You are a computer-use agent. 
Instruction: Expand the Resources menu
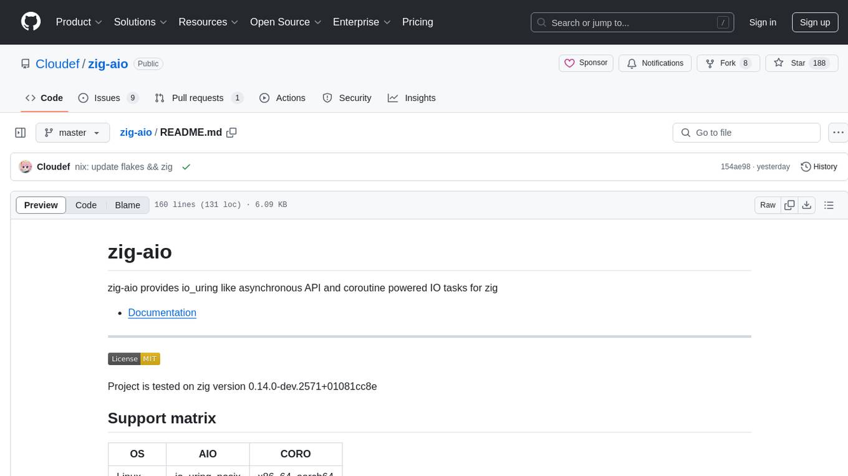[208, 22]
